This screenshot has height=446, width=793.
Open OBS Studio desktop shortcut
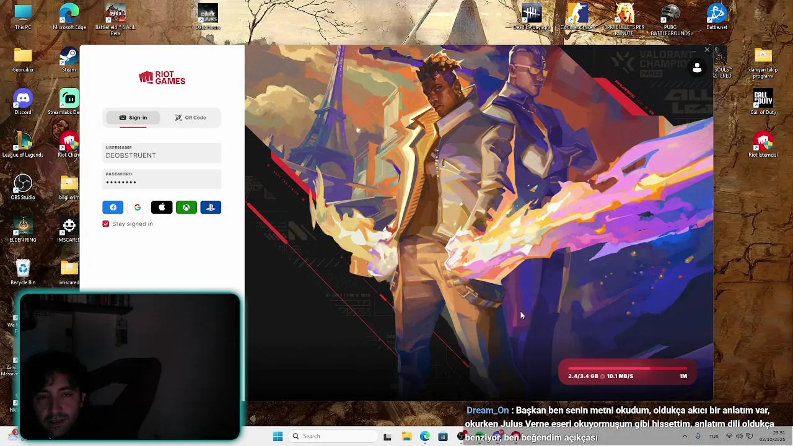[23, 187]
